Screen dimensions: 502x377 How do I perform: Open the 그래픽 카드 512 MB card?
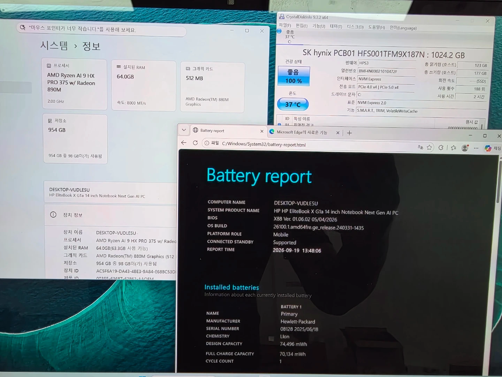coord(213,87)
